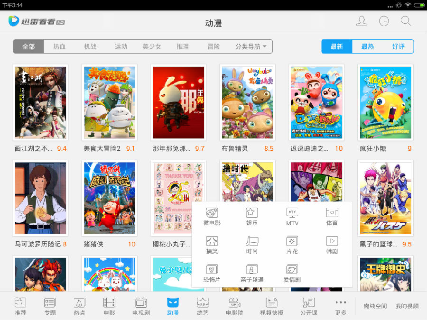Select the 动漫 icon in bottom bar
427x320 pixels.
pos(173,306)
